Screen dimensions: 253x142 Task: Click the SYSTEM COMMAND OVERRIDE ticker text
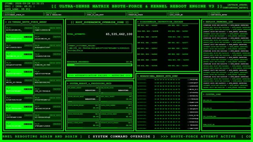click(x=121, y=136)
